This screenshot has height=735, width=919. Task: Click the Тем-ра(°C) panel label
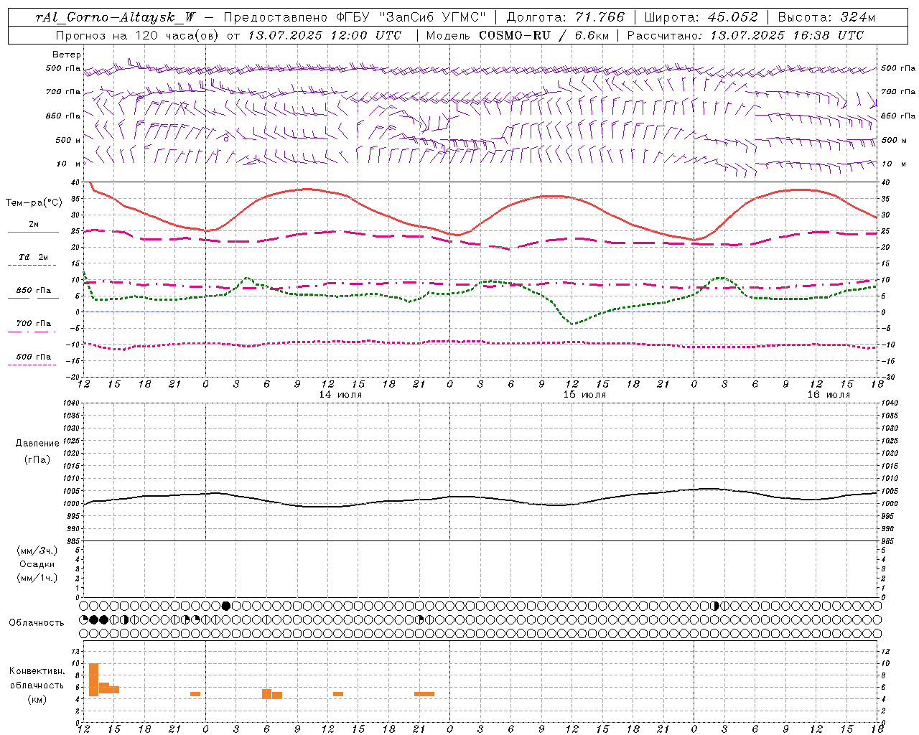34,203
